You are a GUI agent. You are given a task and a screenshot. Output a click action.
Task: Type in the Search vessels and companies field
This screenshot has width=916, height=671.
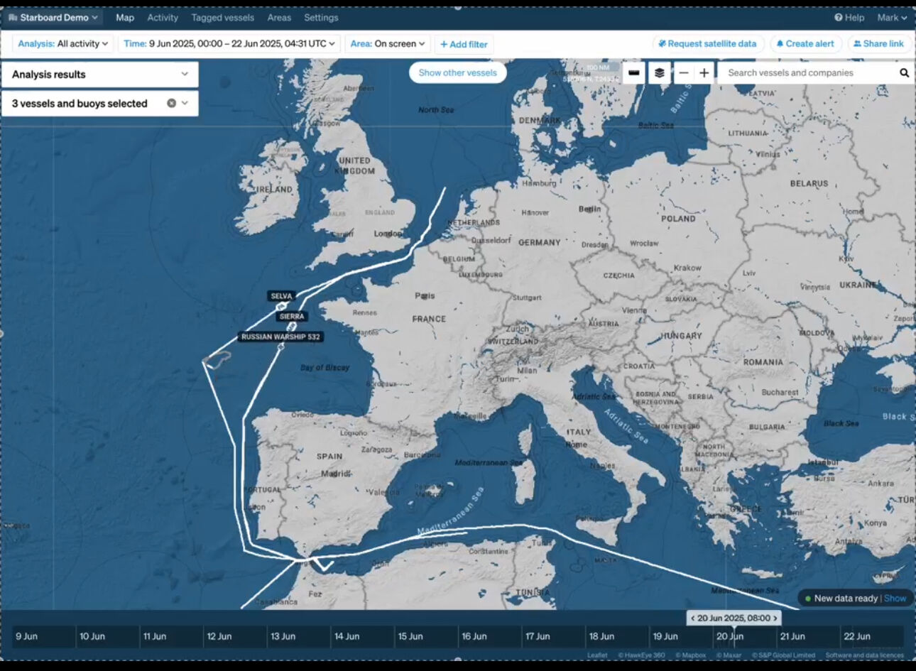pos(806,73)
